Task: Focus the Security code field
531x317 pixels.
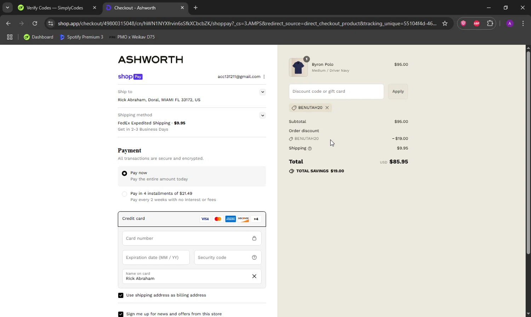Action: pyautogui.click(x=228, y=258)
